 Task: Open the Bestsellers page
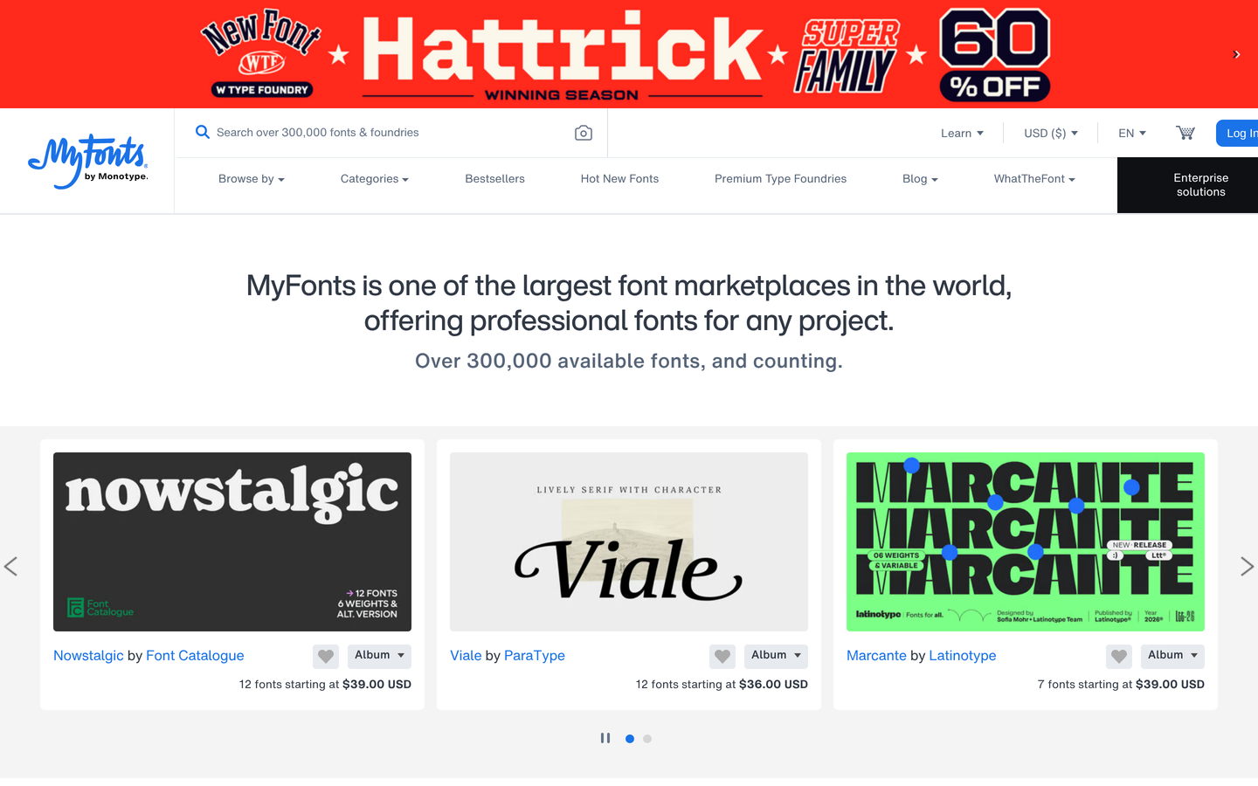(494, 179)
